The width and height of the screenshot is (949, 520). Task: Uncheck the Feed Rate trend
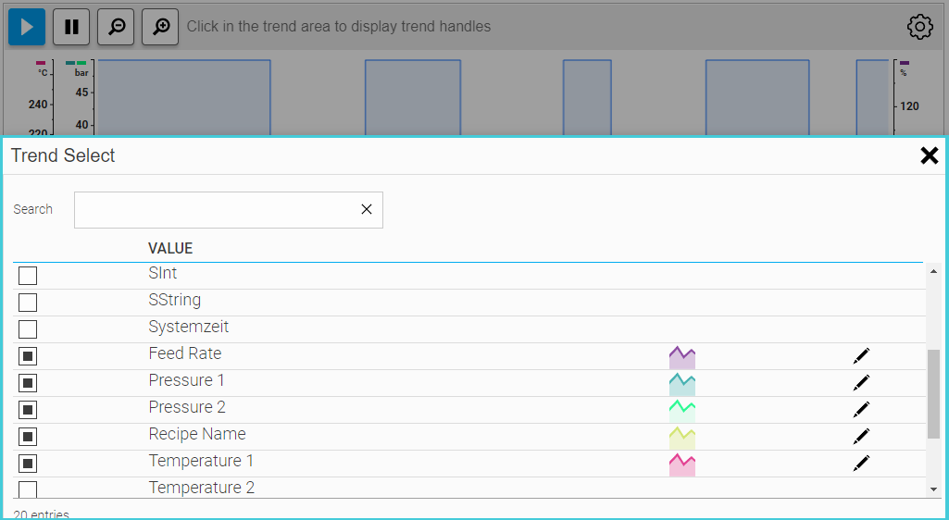coord(28,356)
